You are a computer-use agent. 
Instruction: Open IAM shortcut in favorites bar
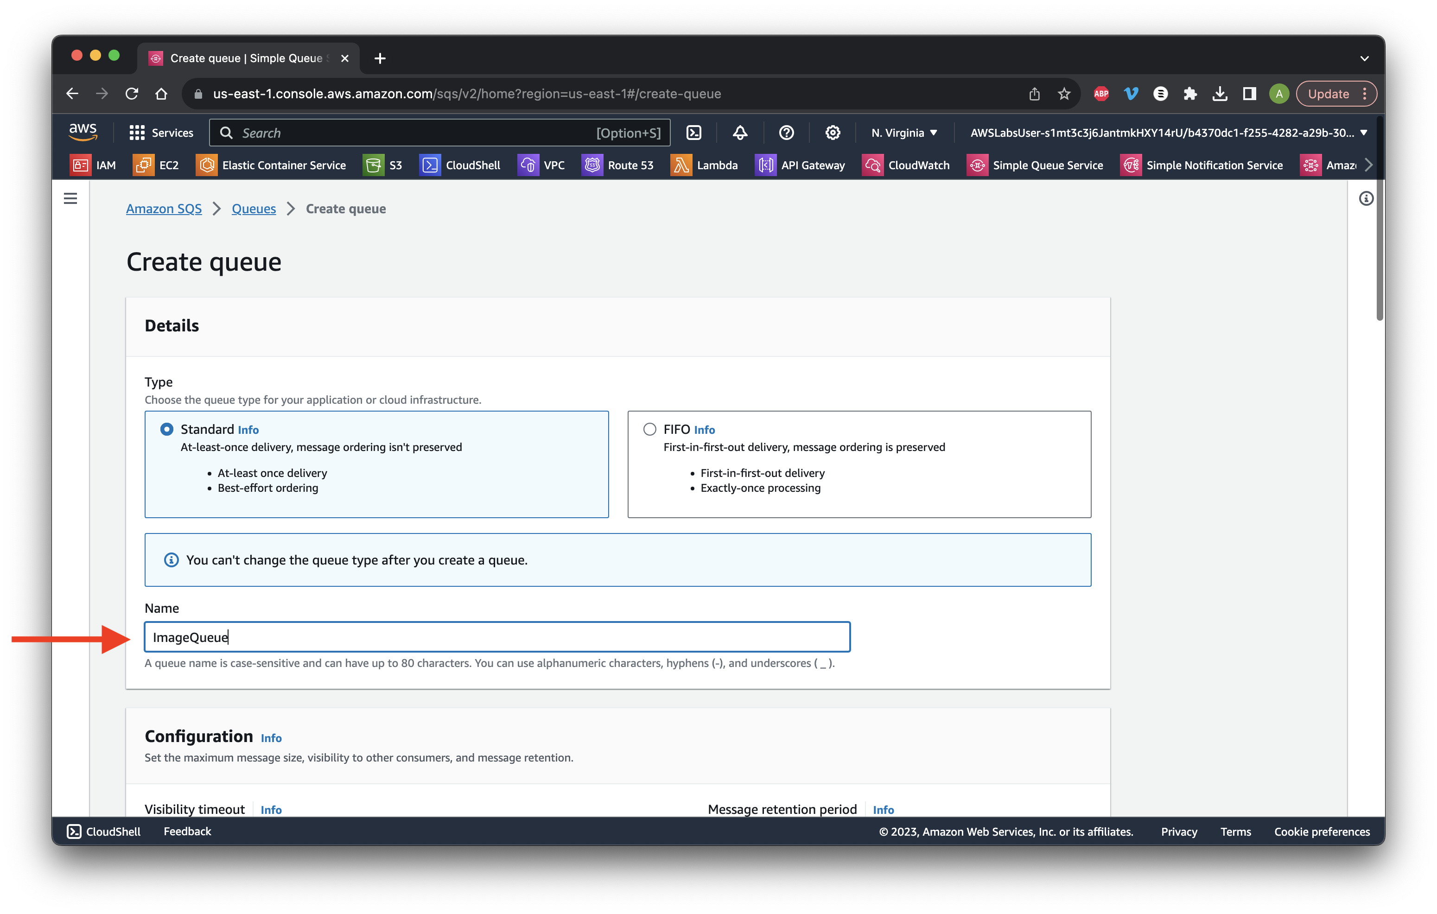93,165
